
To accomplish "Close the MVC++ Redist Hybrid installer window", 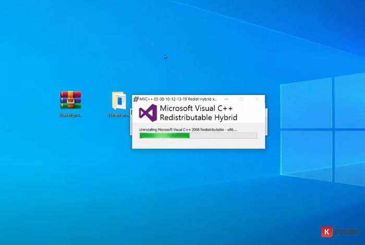I will 257,99.
